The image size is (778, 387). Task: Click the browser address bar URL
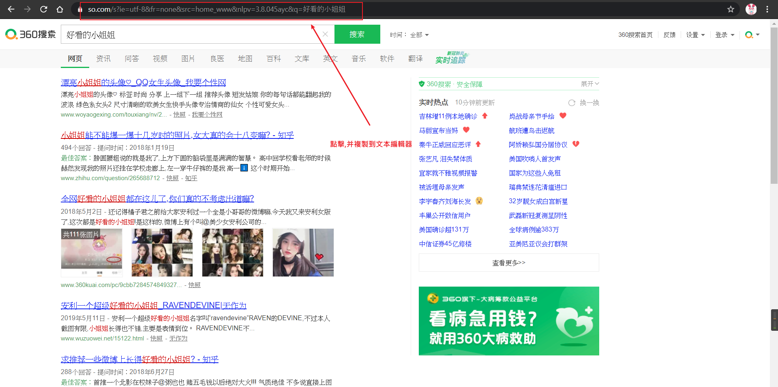click(x=217, y=9)
